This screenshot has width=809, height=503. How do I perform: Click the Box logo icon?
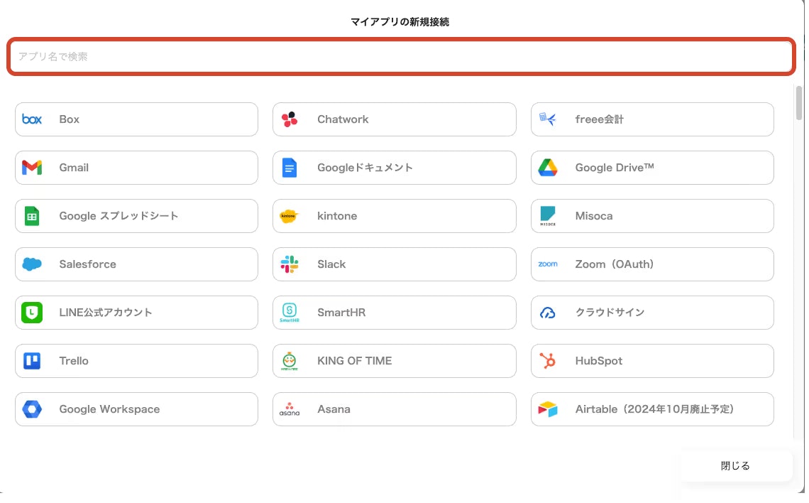pyautogui.click(x=32, y=119)
